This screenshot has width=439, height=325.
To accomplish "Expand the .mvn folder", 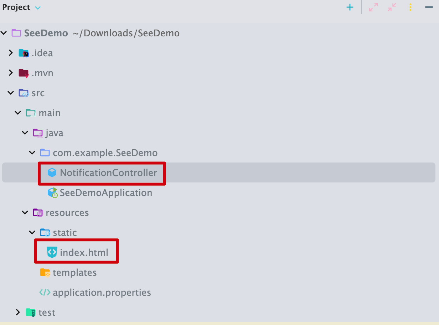I will coord(11,73).
